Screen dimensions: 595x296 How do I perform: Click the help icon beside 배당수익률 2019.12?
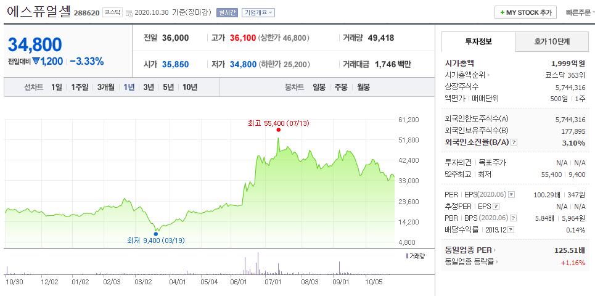511,230
